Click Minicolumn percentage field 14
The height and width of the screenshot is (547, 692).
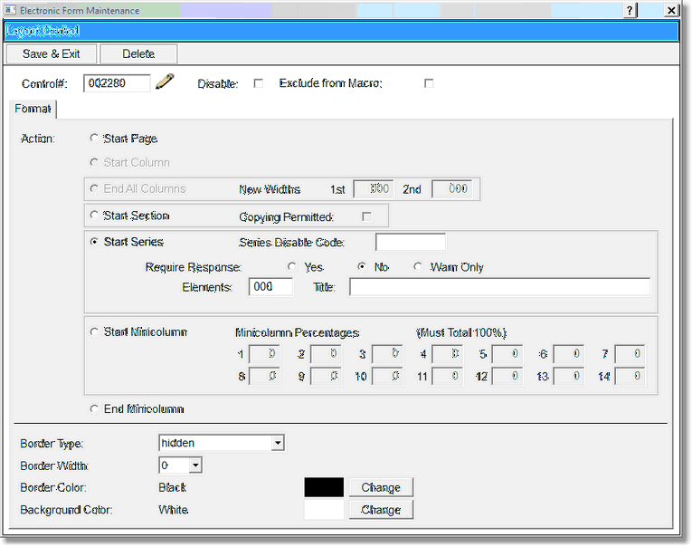pyautogui.click(x=630, y=377)
